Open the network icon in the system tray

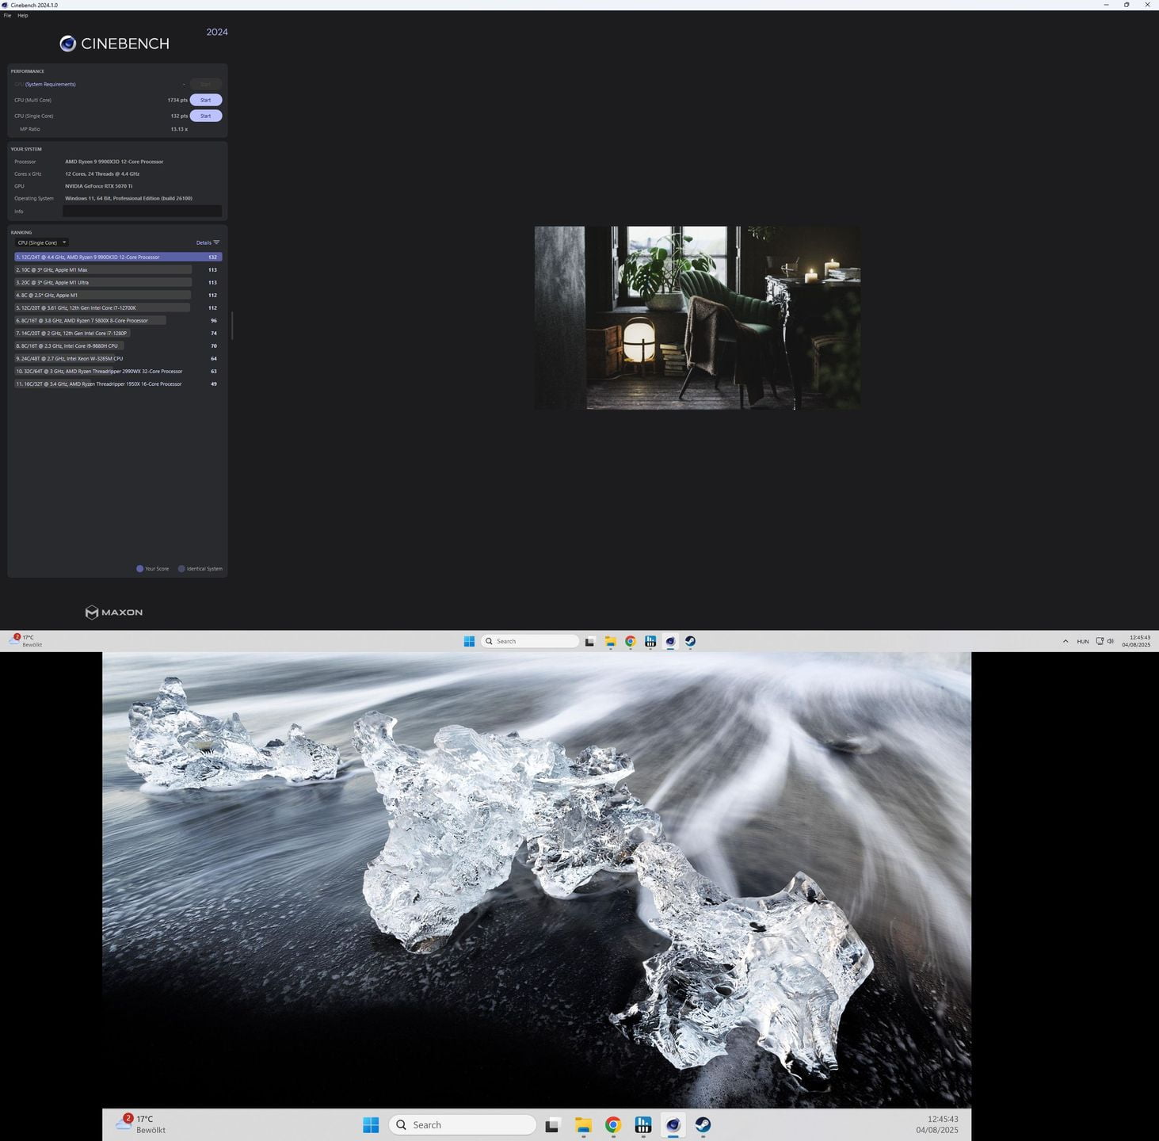pos(1100,641)
